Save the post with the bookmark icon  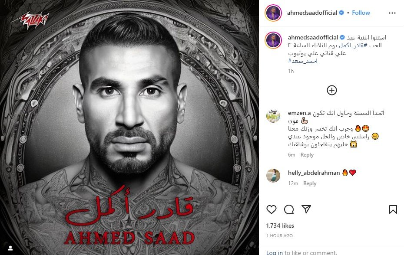(x=393, y=209)
